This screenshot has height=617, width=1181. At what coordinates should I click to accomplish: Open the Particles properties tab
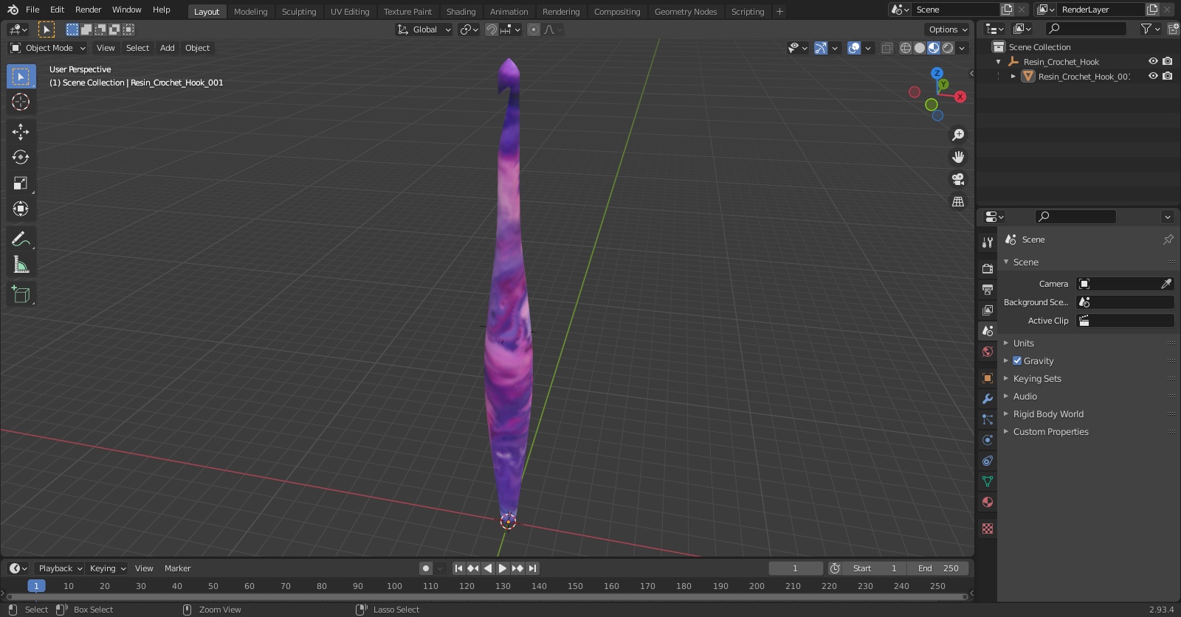[x=988, y=419]
